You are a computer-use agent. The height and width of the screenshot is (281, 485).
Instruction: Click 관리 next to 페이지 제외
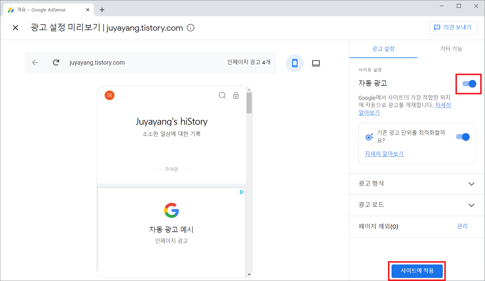coord(462,226)
